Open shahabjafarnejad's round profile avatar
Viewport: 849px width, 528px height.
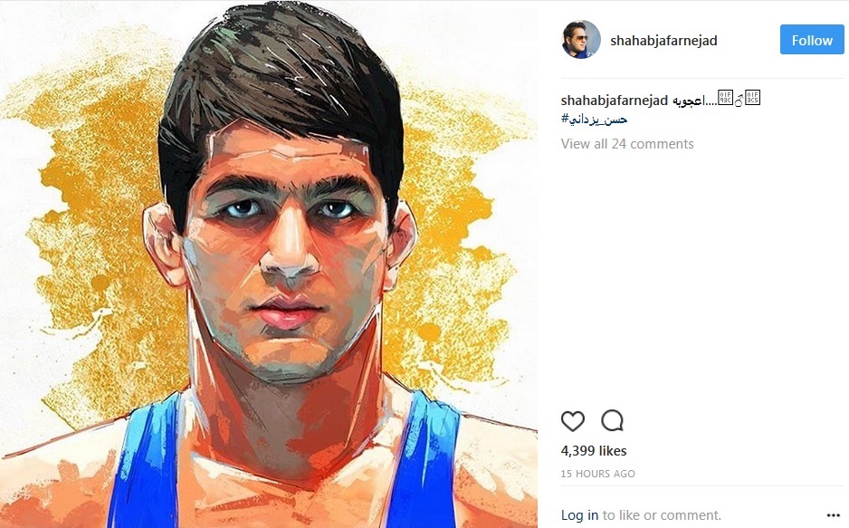click(581, 40)
